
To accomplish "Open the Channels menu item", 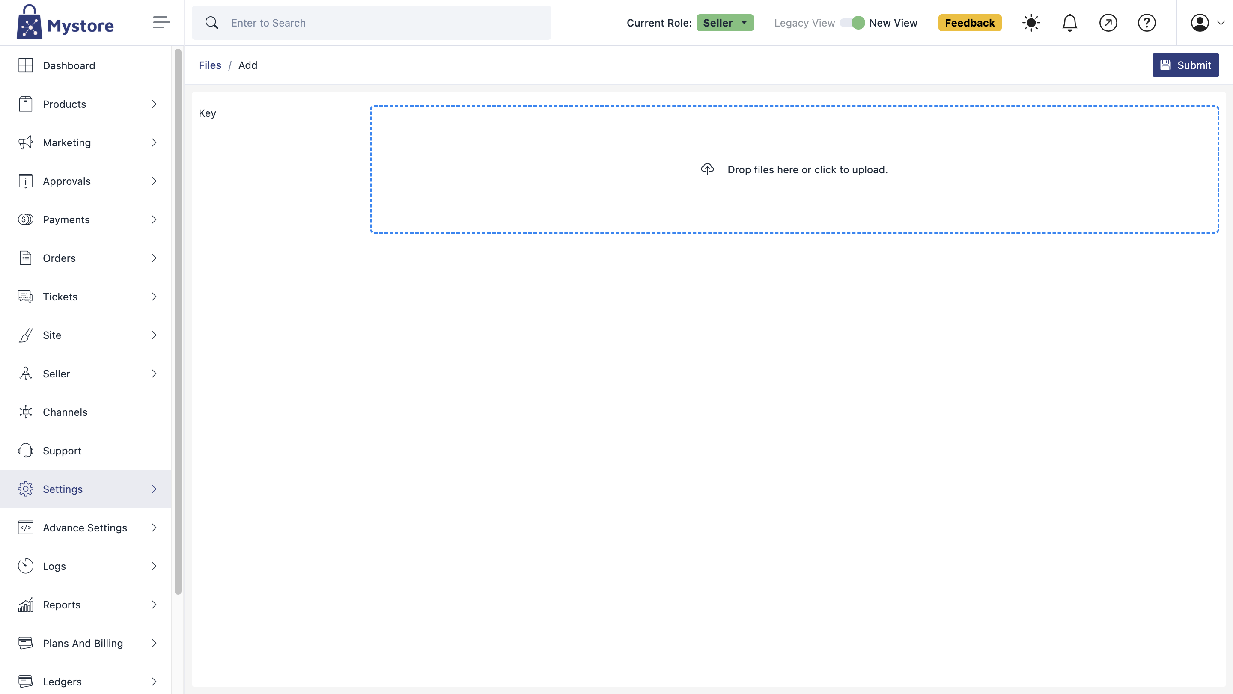I will click(x=86, y=412).
